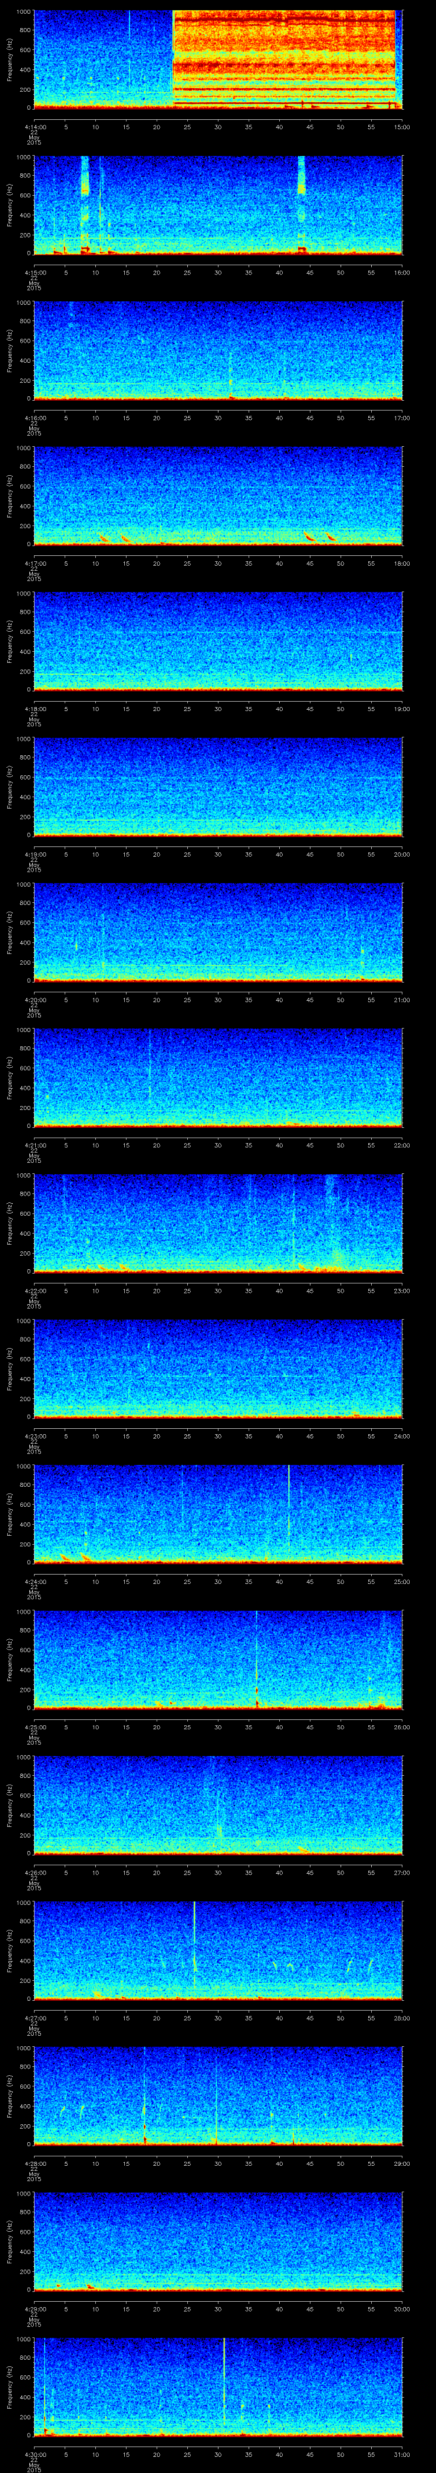Click the 4:14:00 start time label
This screenshot has height=2473, width=436.
[34, 127]
